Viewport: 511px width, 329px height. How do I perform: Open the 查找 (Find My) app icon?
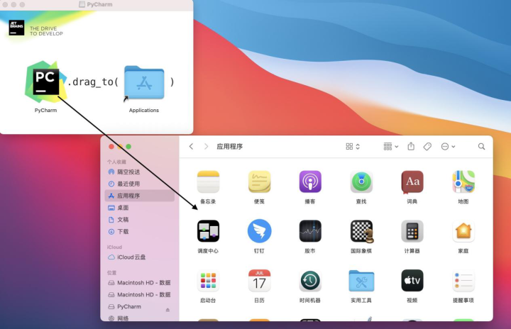(x=361, y=182)
